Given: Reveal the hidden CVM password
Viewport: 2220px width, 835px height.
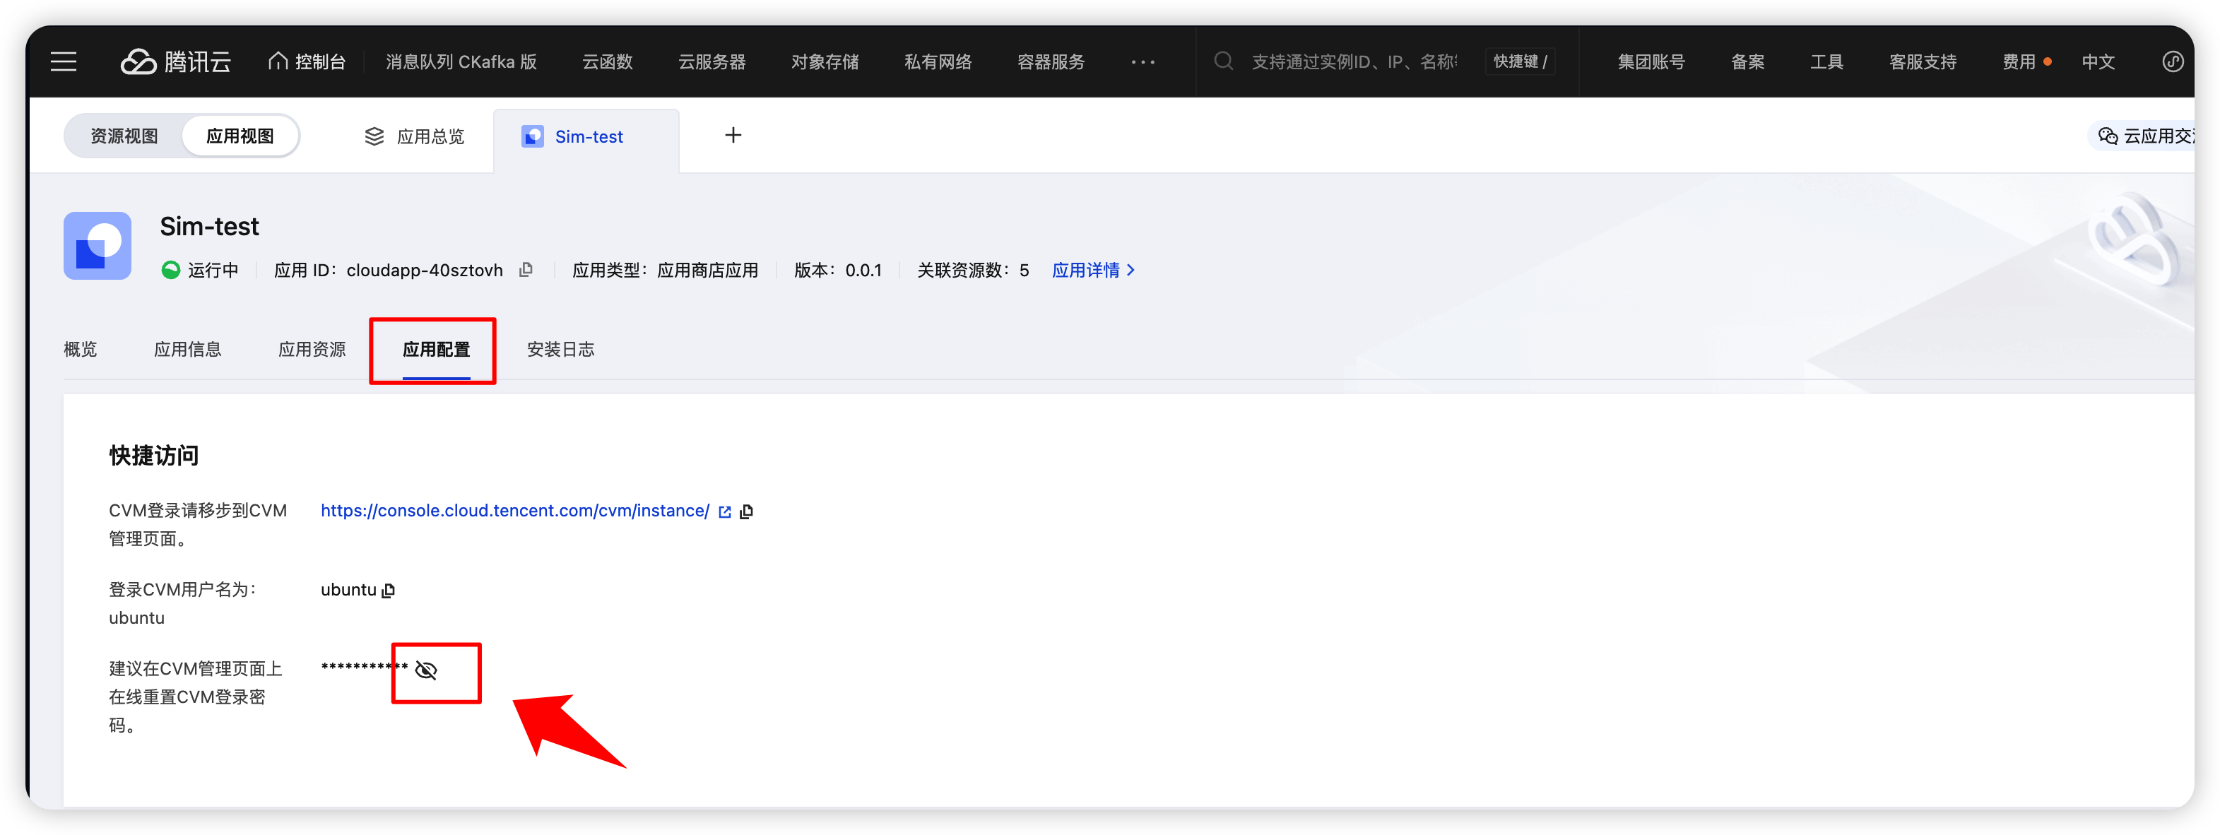Looking at the screenshot, I should 427,670.
